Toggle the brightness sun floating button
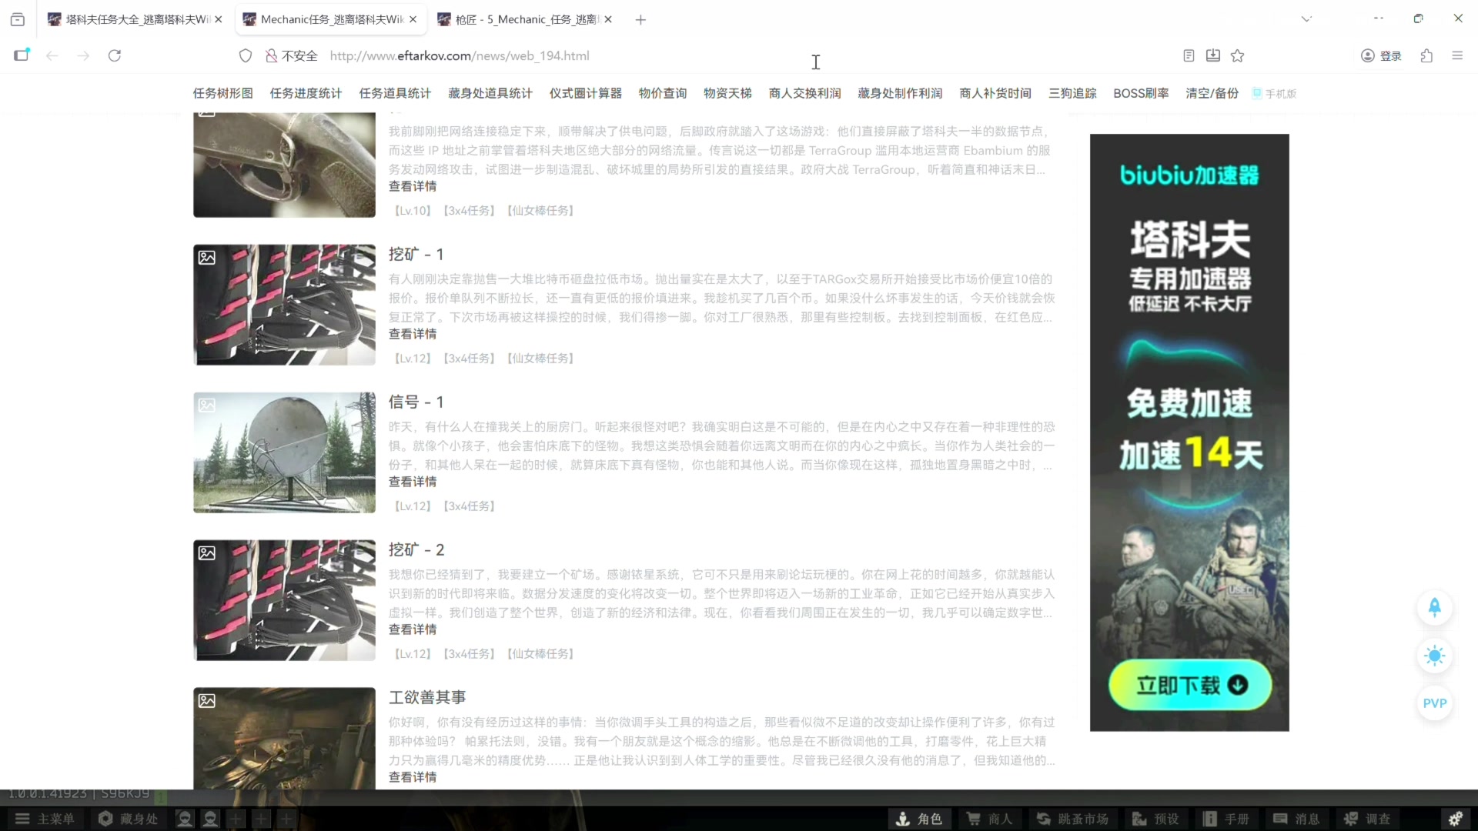Viewport: 1478px width, 831px height. pos(1434,656)
